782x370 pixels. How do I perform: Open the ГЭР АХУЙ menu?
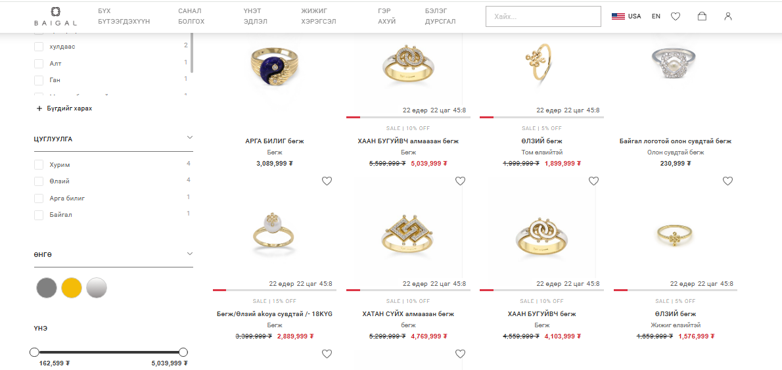point(386,16)
